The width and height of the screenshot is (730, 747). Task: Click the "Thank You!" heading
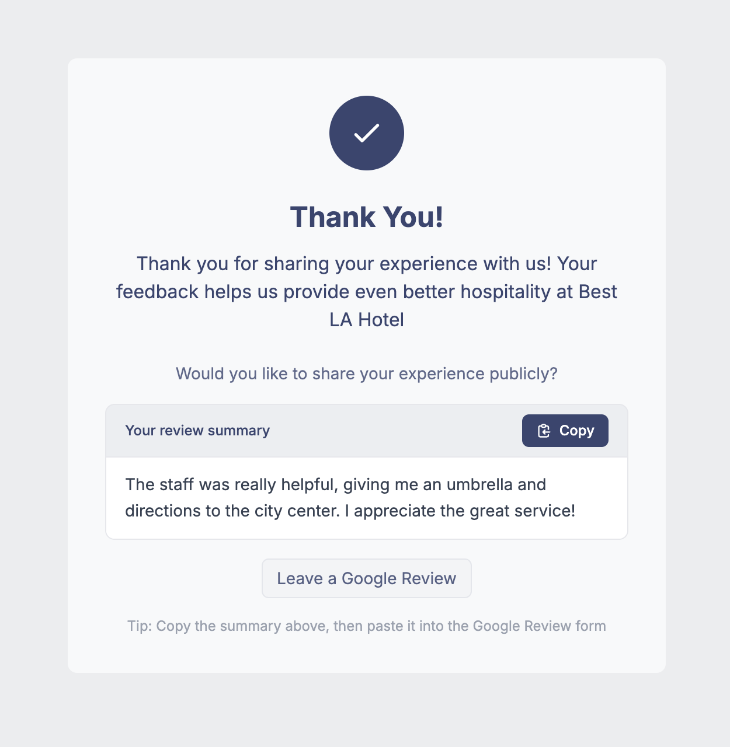tap(367, 217)
